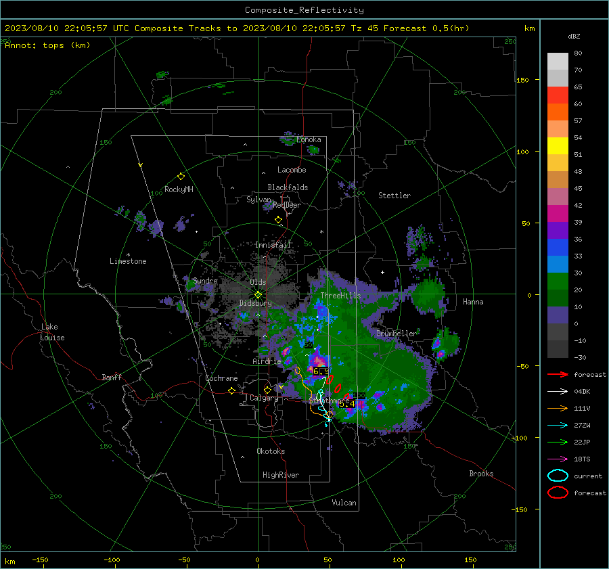609x569 pixels.
Task: Click the ThreeHills town label
Action: click(x=340, y=296)
